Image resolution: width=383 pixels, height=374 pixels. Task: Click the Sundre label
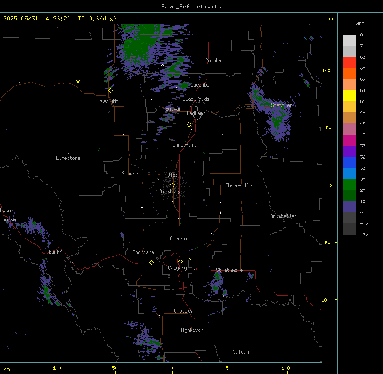130,174
